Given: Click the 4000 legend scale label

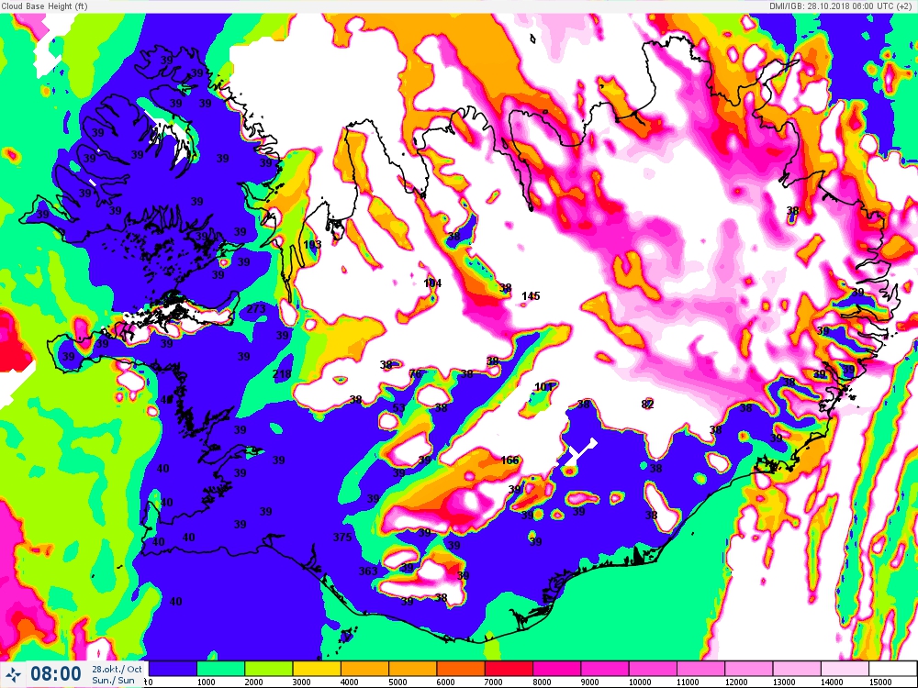Looking at the screenshot, I should (x=350, y=682).
